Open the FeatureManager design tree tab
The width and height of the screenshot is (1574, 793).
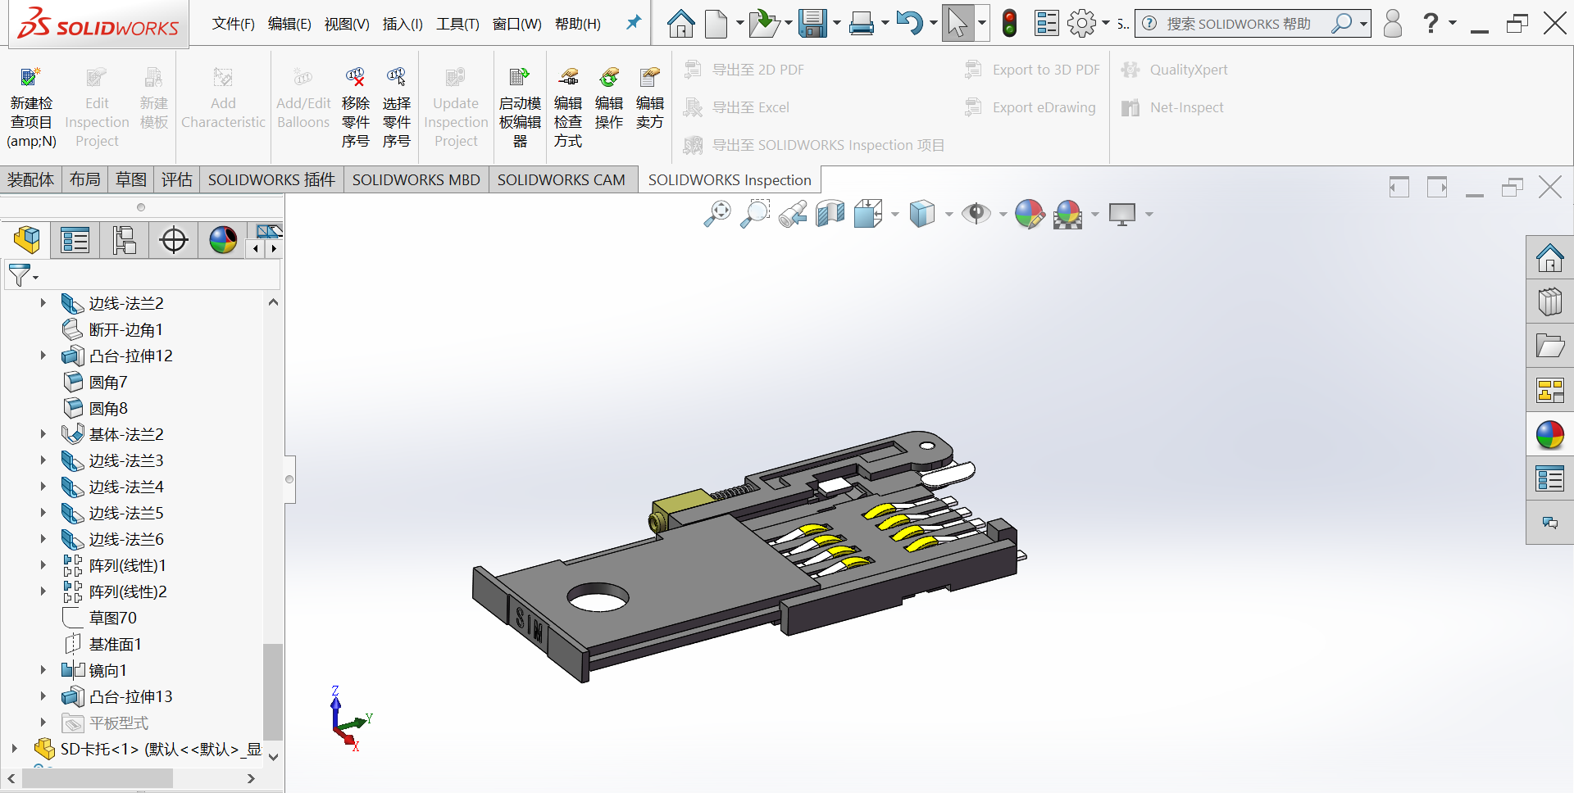pyautogui.click(x=27, y=240)
